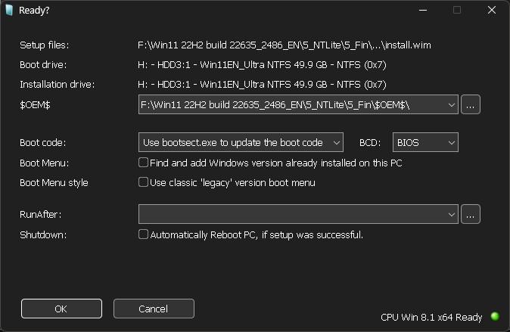Browse for RunAfter file with ellipsis button

click(x=471, y=214)
